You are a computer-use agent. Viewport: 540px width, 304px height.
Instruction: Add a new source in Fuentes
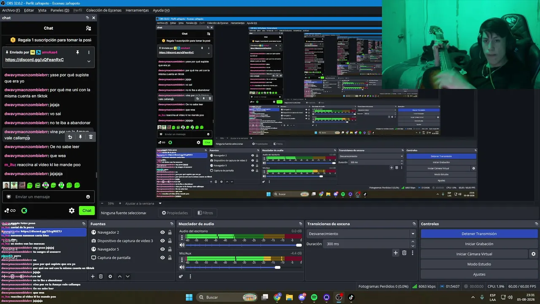[x=93, y=277]
